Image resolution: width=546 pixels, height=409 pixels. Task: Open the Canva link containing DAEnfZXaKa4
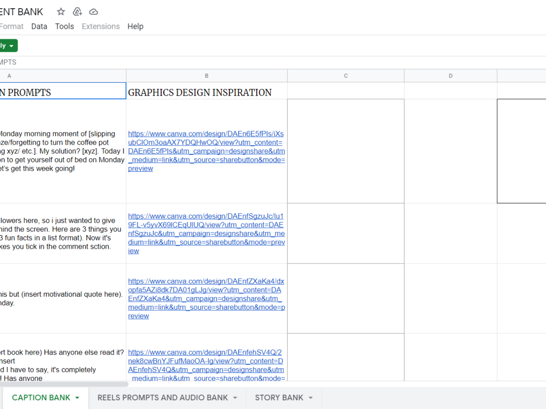[206, 298]
